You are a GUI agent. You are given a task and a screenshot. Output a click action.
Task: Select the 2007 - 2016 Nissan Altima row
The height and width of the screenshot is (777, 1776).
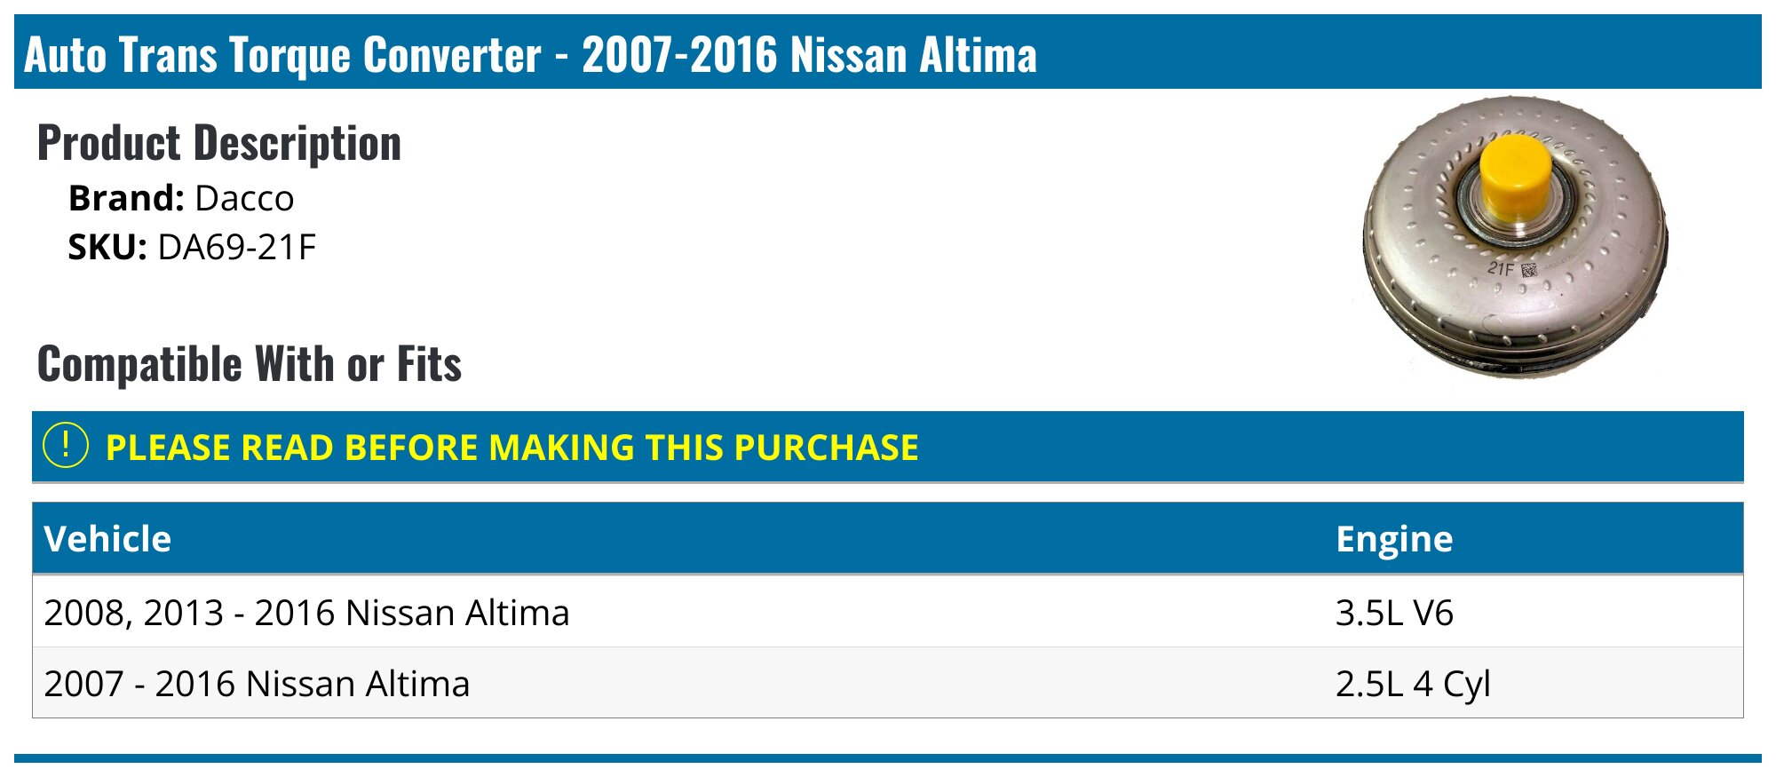(x=888, y=683)
